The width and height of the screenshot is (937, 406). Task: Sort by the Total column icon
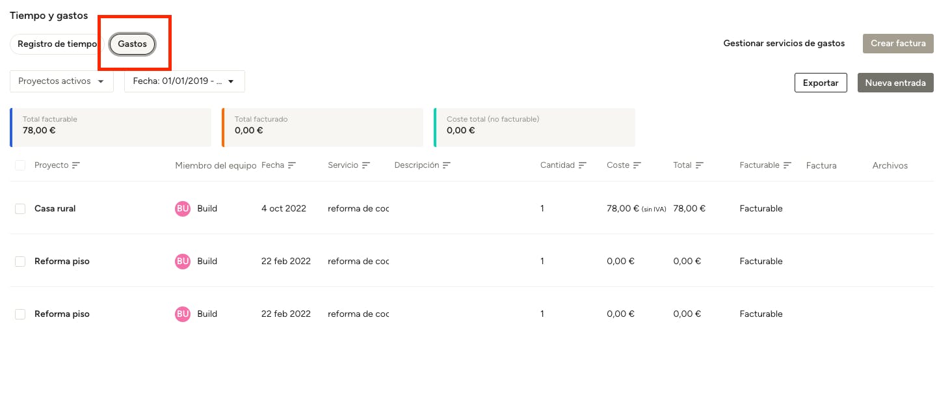tap(699, 165)
